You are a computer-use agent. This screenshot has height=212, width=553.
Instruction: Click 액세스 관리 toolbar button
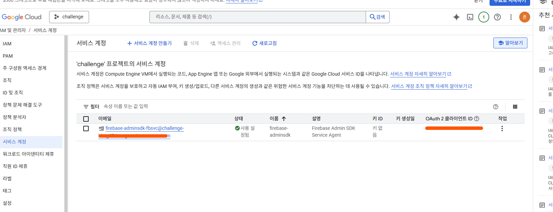coord(225,43)
